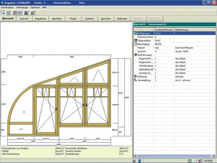Click the eye icon beside Ausführungen
Viewport: 217px width, 163px height.
(136, 55)
